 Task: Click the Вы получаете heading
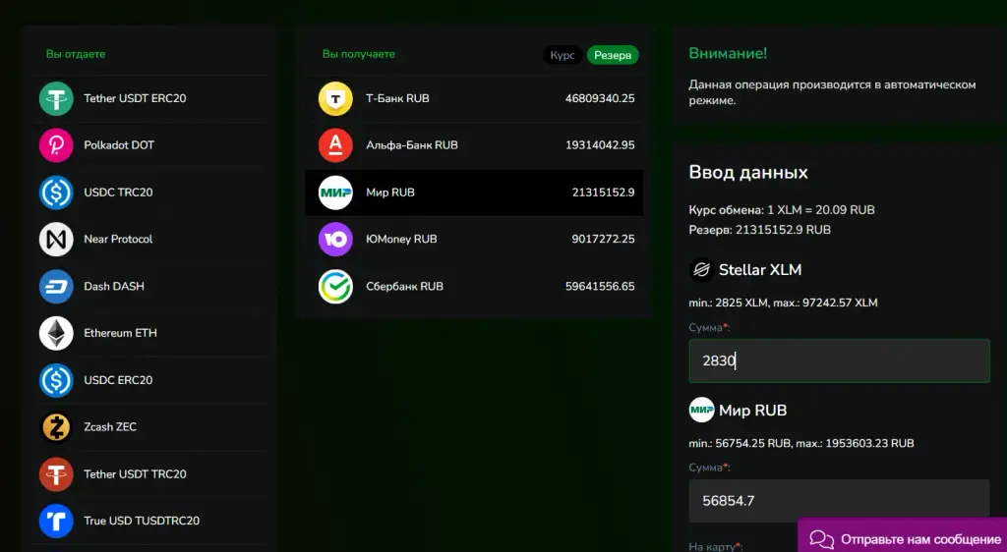(x=358, y=54)
